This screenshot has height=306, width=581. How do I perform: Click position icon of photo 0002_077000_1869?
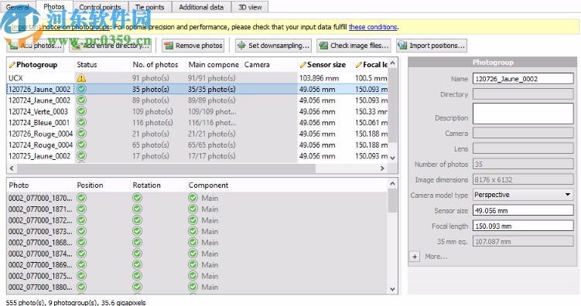click(x=81, y=264)
